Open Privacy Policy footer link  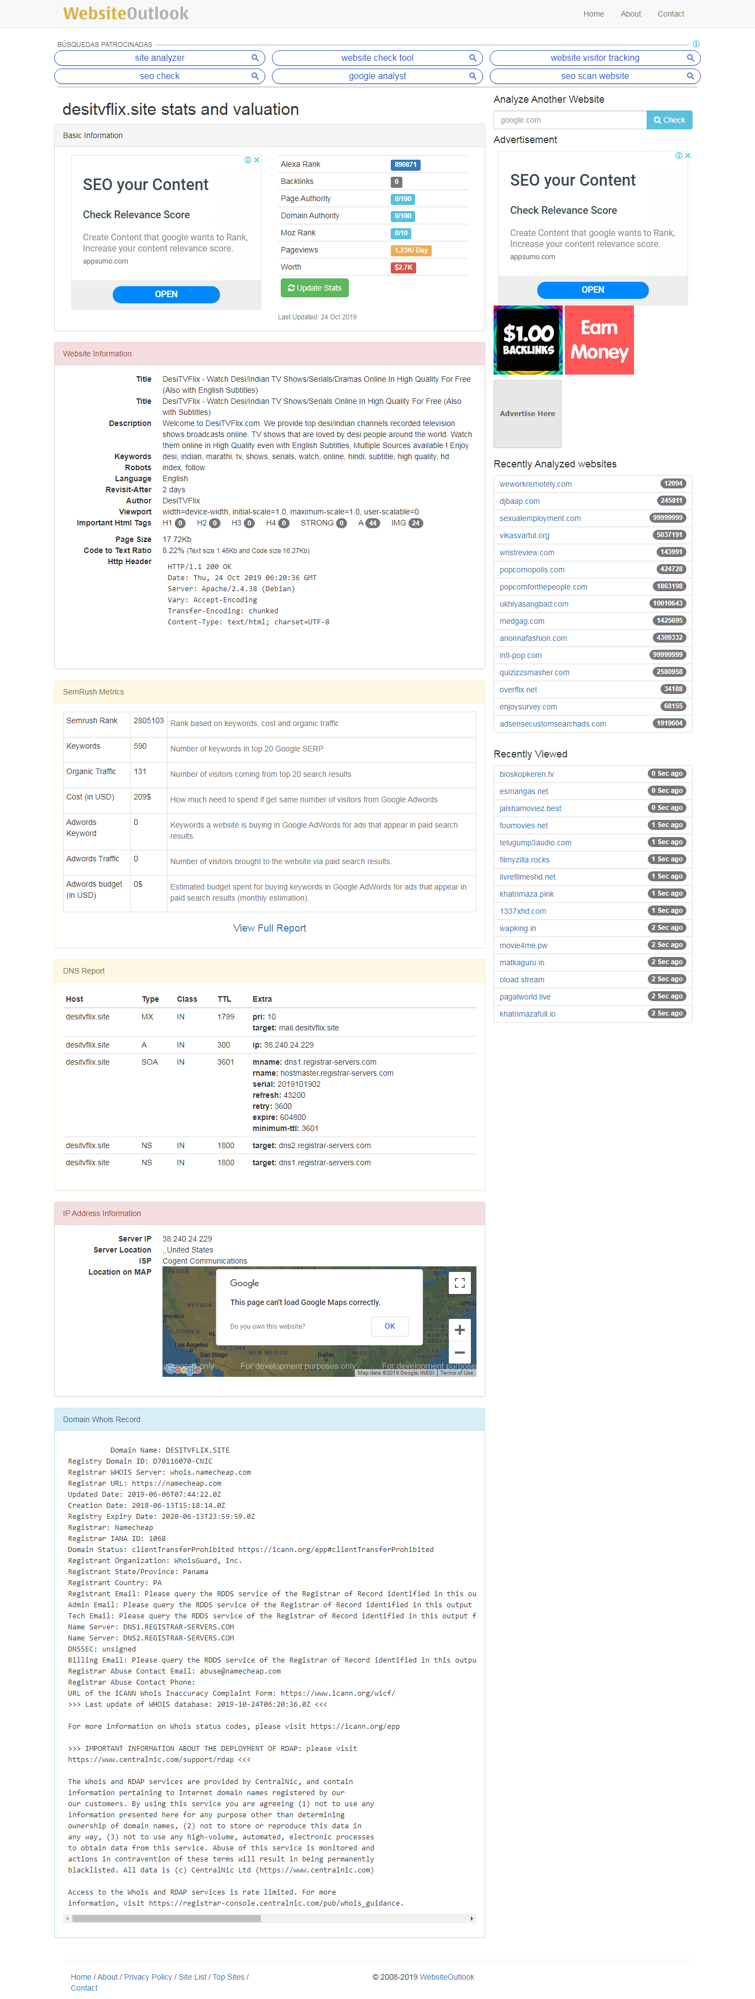148,1976
